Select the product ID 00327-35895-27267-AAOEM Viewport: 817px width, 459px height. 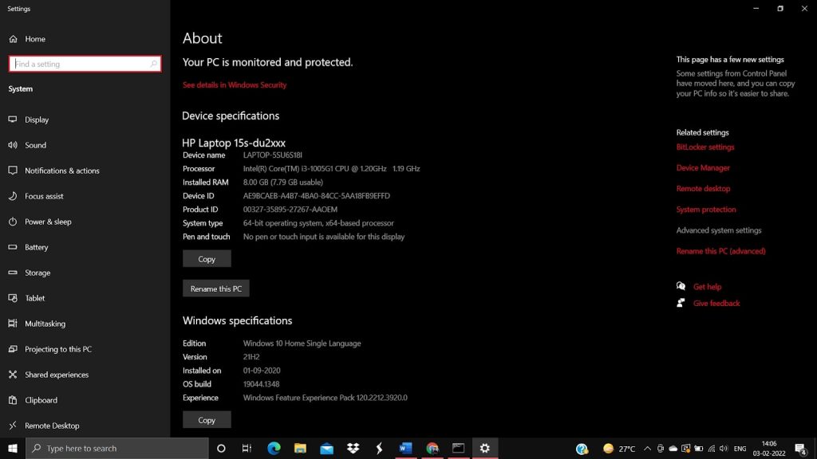pos(290,210)
